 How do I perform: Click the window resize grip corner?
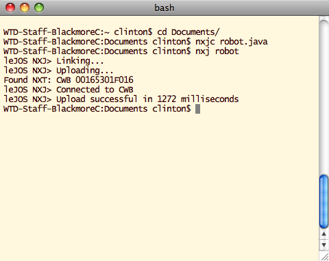[x=324, y=256]
